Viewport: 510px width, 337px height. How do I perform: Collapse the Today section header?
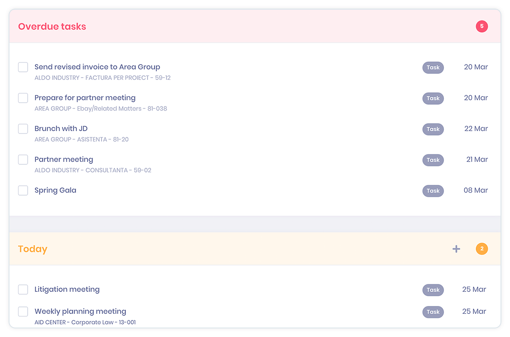pos(255,249)
